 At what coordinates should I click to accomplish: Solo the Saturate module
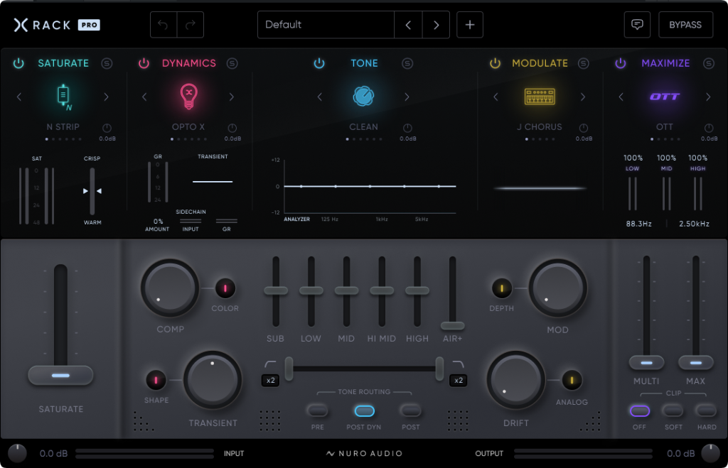pyautogui.click(x=107, y=63)
